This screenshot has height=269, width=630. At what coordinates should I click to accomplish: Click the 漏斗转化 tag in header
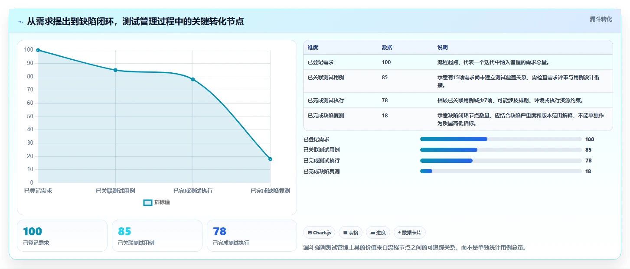coord(601,19)
